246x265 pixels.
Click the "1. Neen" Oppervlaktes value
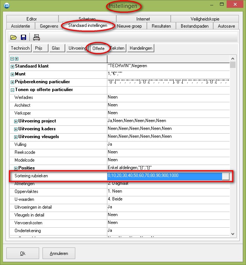coord(168,191)
